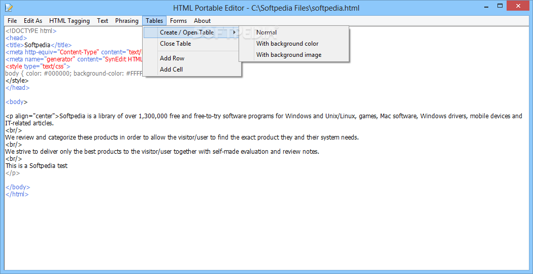The image size is (533, 274).
Task: Click the <p align="center"> paragraph line
Action: (264, 116)
